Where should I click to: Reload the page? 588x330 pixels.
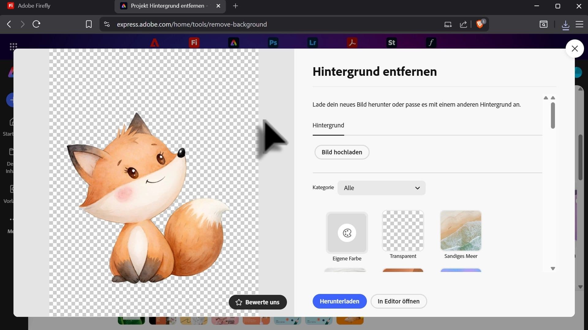[36, 24]
